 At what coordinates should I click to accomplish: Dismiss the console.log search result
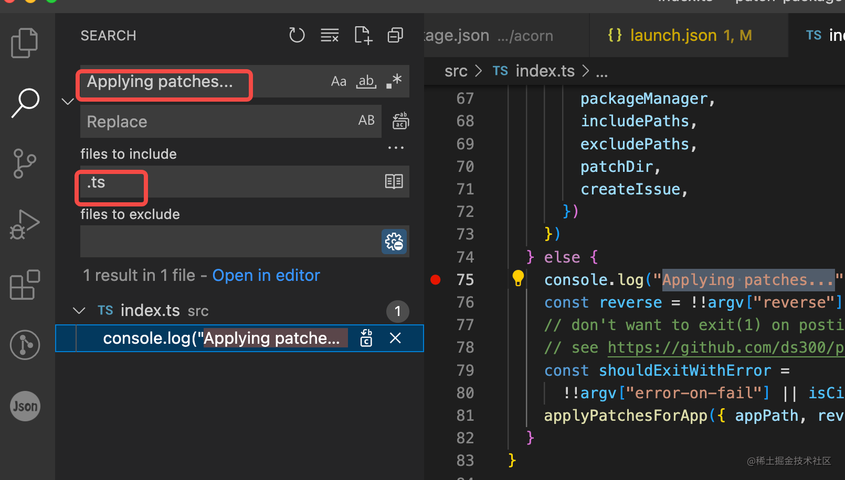coord(395,339)
